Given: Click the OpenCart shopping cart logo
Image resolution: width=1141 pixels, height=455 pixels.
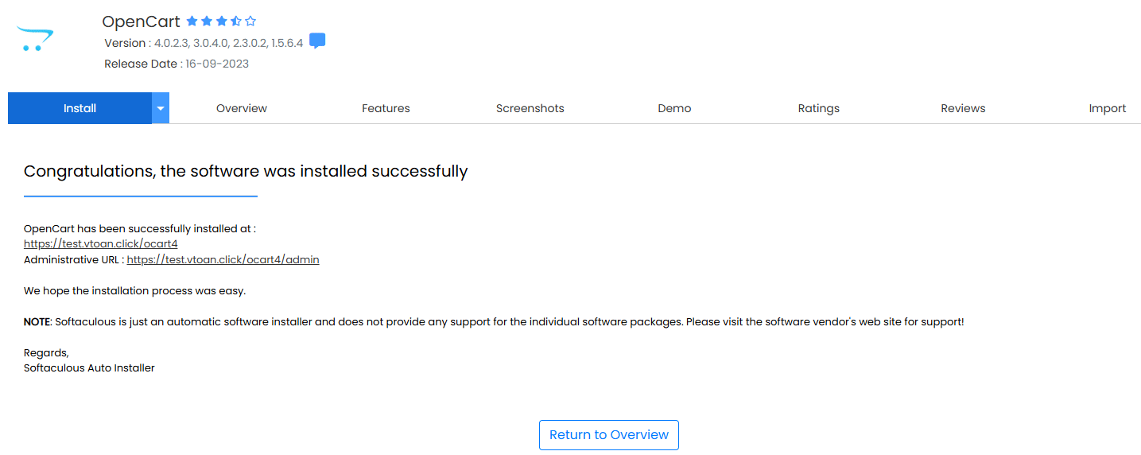Looking at the screenshot, I should pyautogui.click(x=35, y=40).
